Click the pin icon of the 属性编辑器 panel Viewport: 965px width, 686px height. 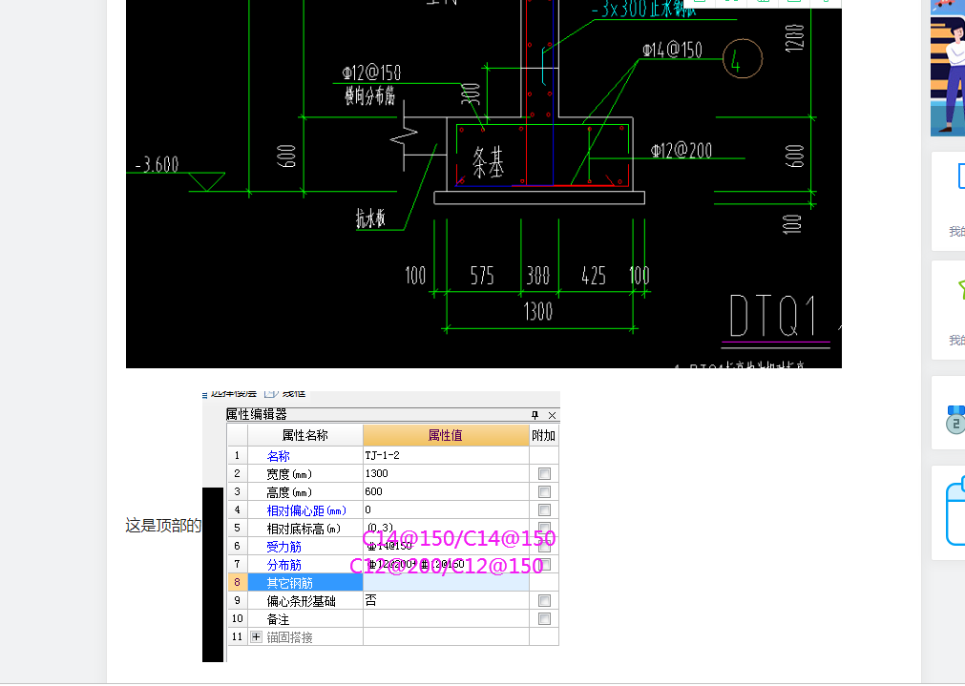[x=535, y=415]
